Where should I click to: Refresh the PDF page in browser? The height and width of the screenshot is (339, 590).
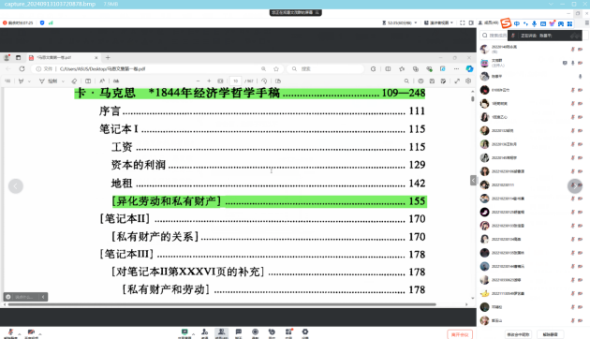pyautogui.click(x=22, y=69)
